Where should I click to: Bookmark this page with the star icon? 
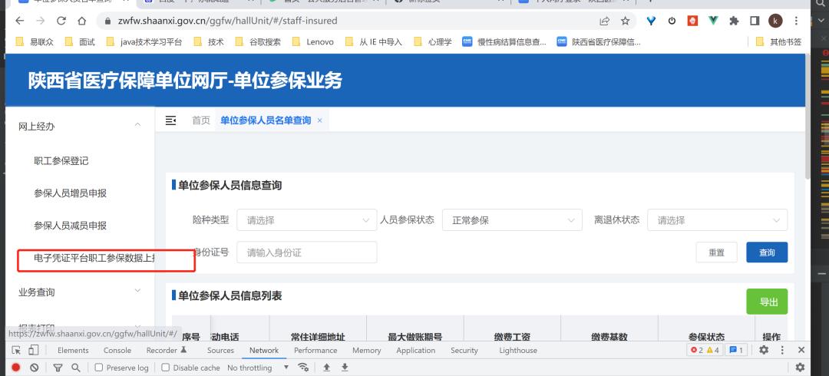(x=625, y=21)
